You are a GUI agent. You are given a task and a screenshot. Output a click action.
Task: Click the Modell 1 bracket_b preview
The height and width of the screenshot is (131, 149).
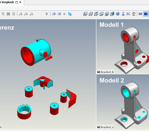pos(123,46)
